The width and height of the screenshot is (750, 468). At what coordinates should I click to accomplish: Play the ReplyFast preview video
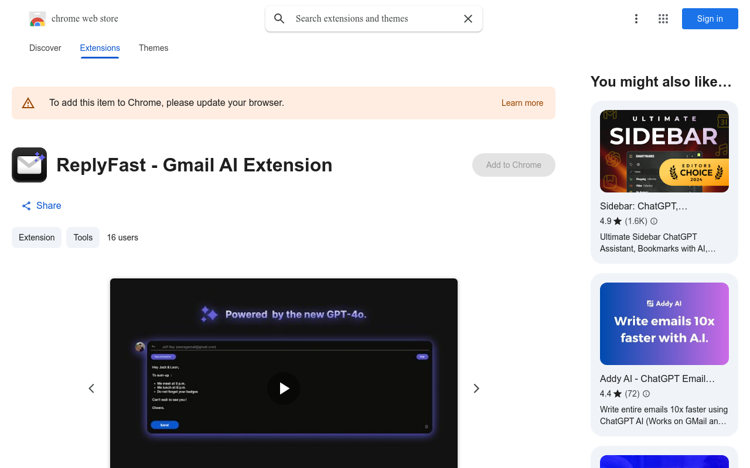tap(284, 388)
